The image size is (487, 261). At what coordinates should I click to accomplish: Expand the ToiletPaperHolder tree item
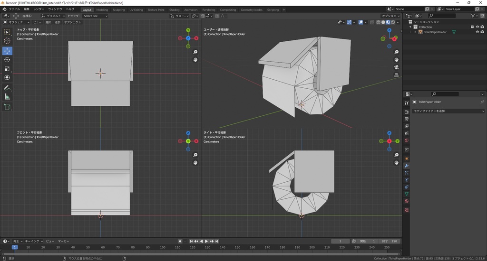[x=415, y=32]
